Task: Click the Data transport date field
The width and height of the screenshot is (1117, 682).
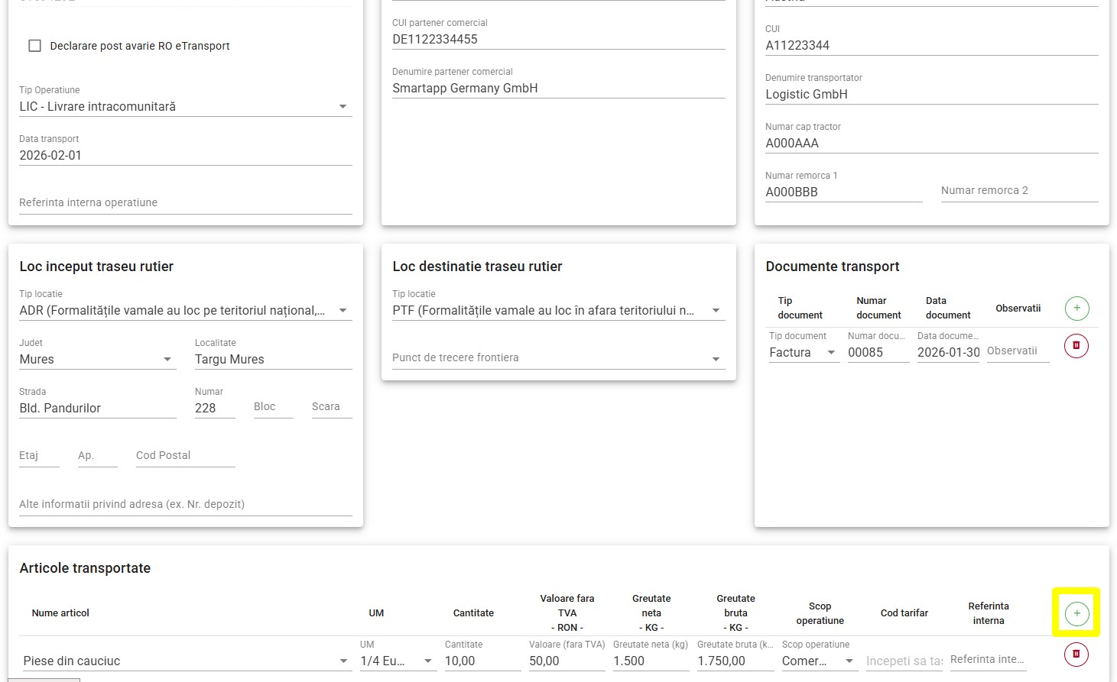Action: tap(185, 156)
